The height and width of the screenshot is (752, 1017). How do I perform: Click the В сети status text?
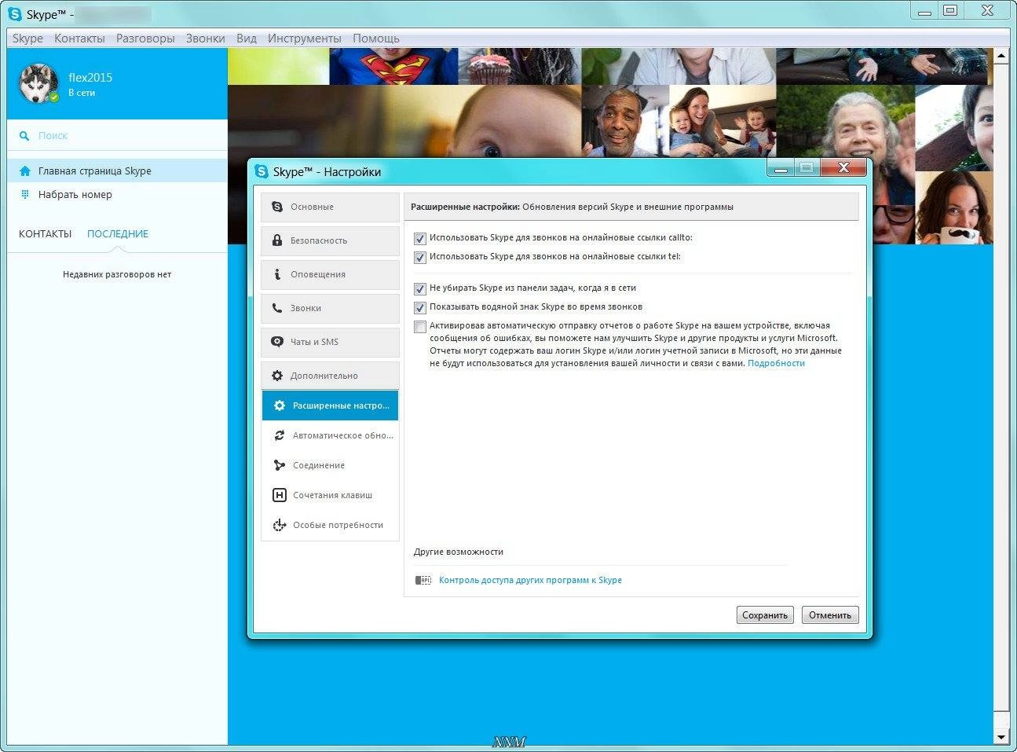(82, 93)
